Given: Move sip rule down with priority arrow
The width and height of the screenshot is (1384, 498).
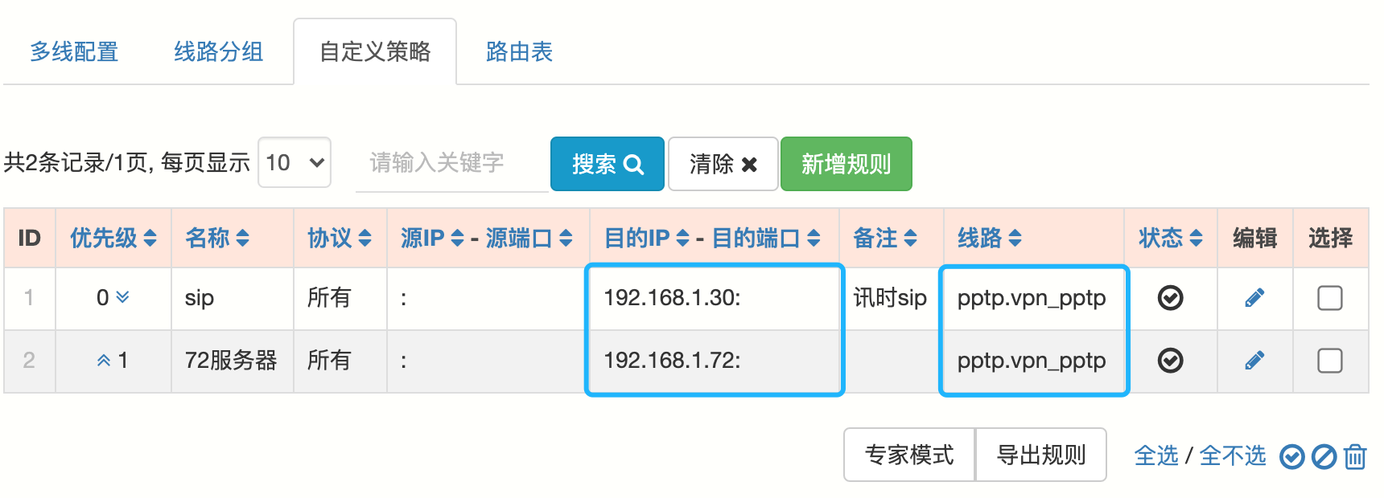Looking at the screenshot, I should (x=122, y=297).
